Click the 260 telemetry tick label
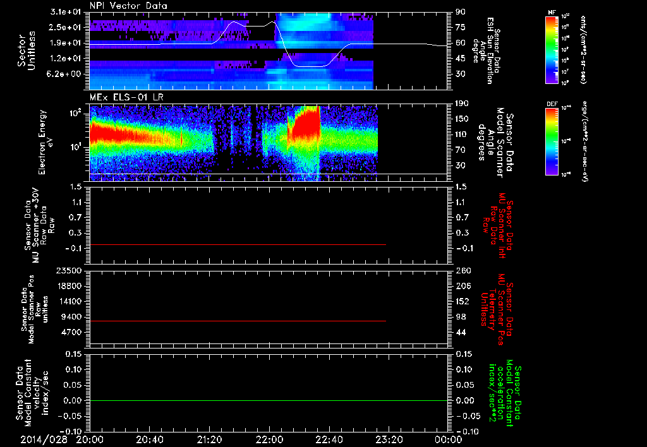647x447 pixels. (463, 271)
